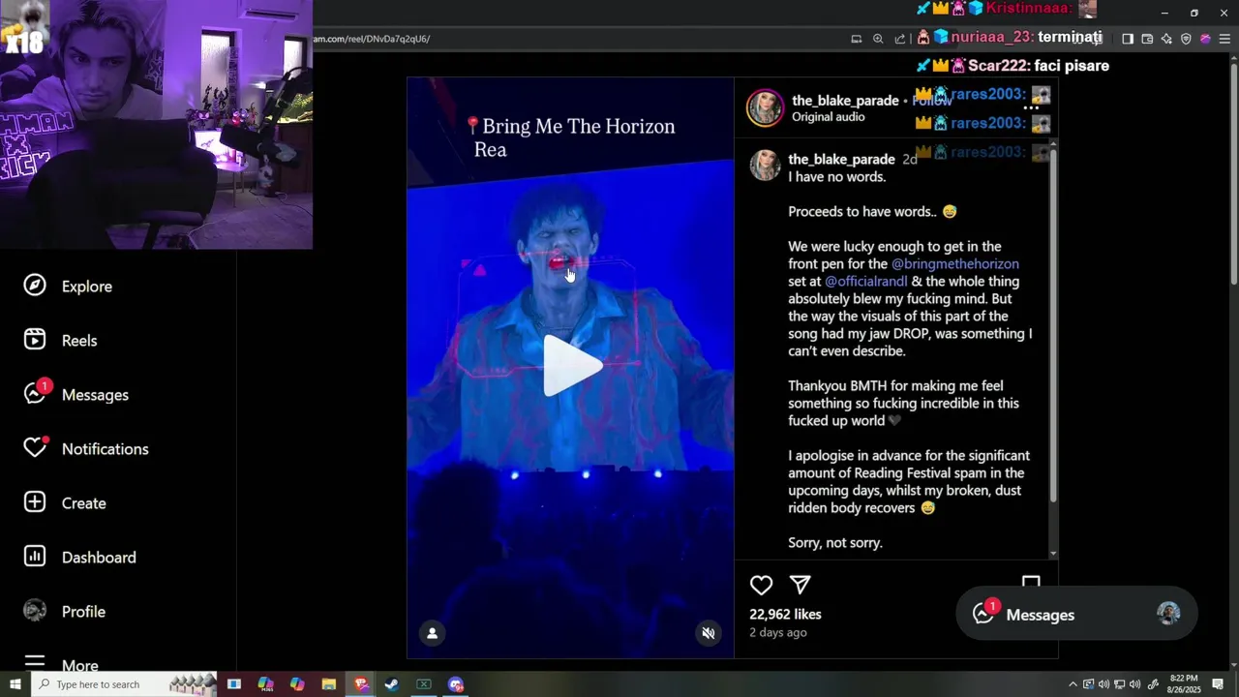Open Discord from the taskbar

(456, 684)
